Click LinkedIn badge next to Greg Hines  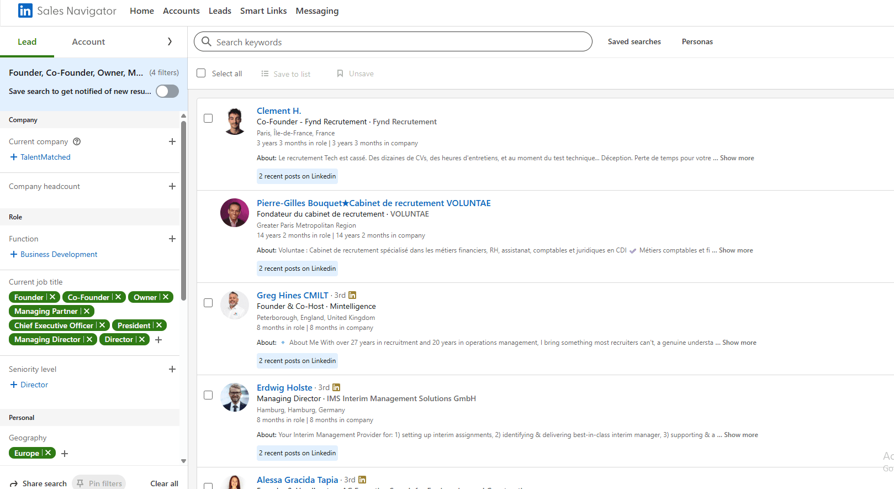click(x=352, y=295)
